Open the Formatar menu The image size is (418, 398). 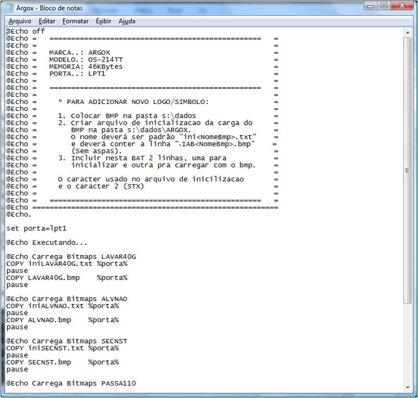click(75, 21)
